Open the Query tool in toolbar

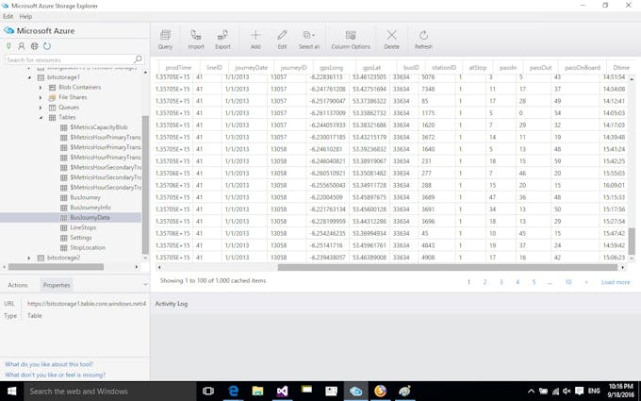pos(165,40)
